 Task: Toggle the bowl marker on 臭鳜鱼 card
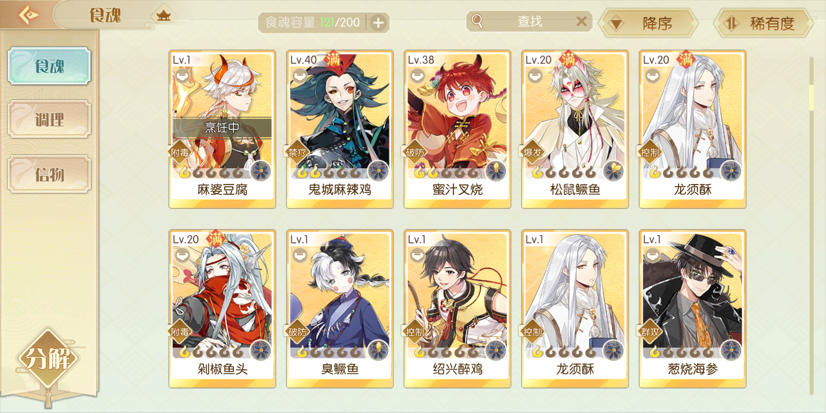(300, 255)
